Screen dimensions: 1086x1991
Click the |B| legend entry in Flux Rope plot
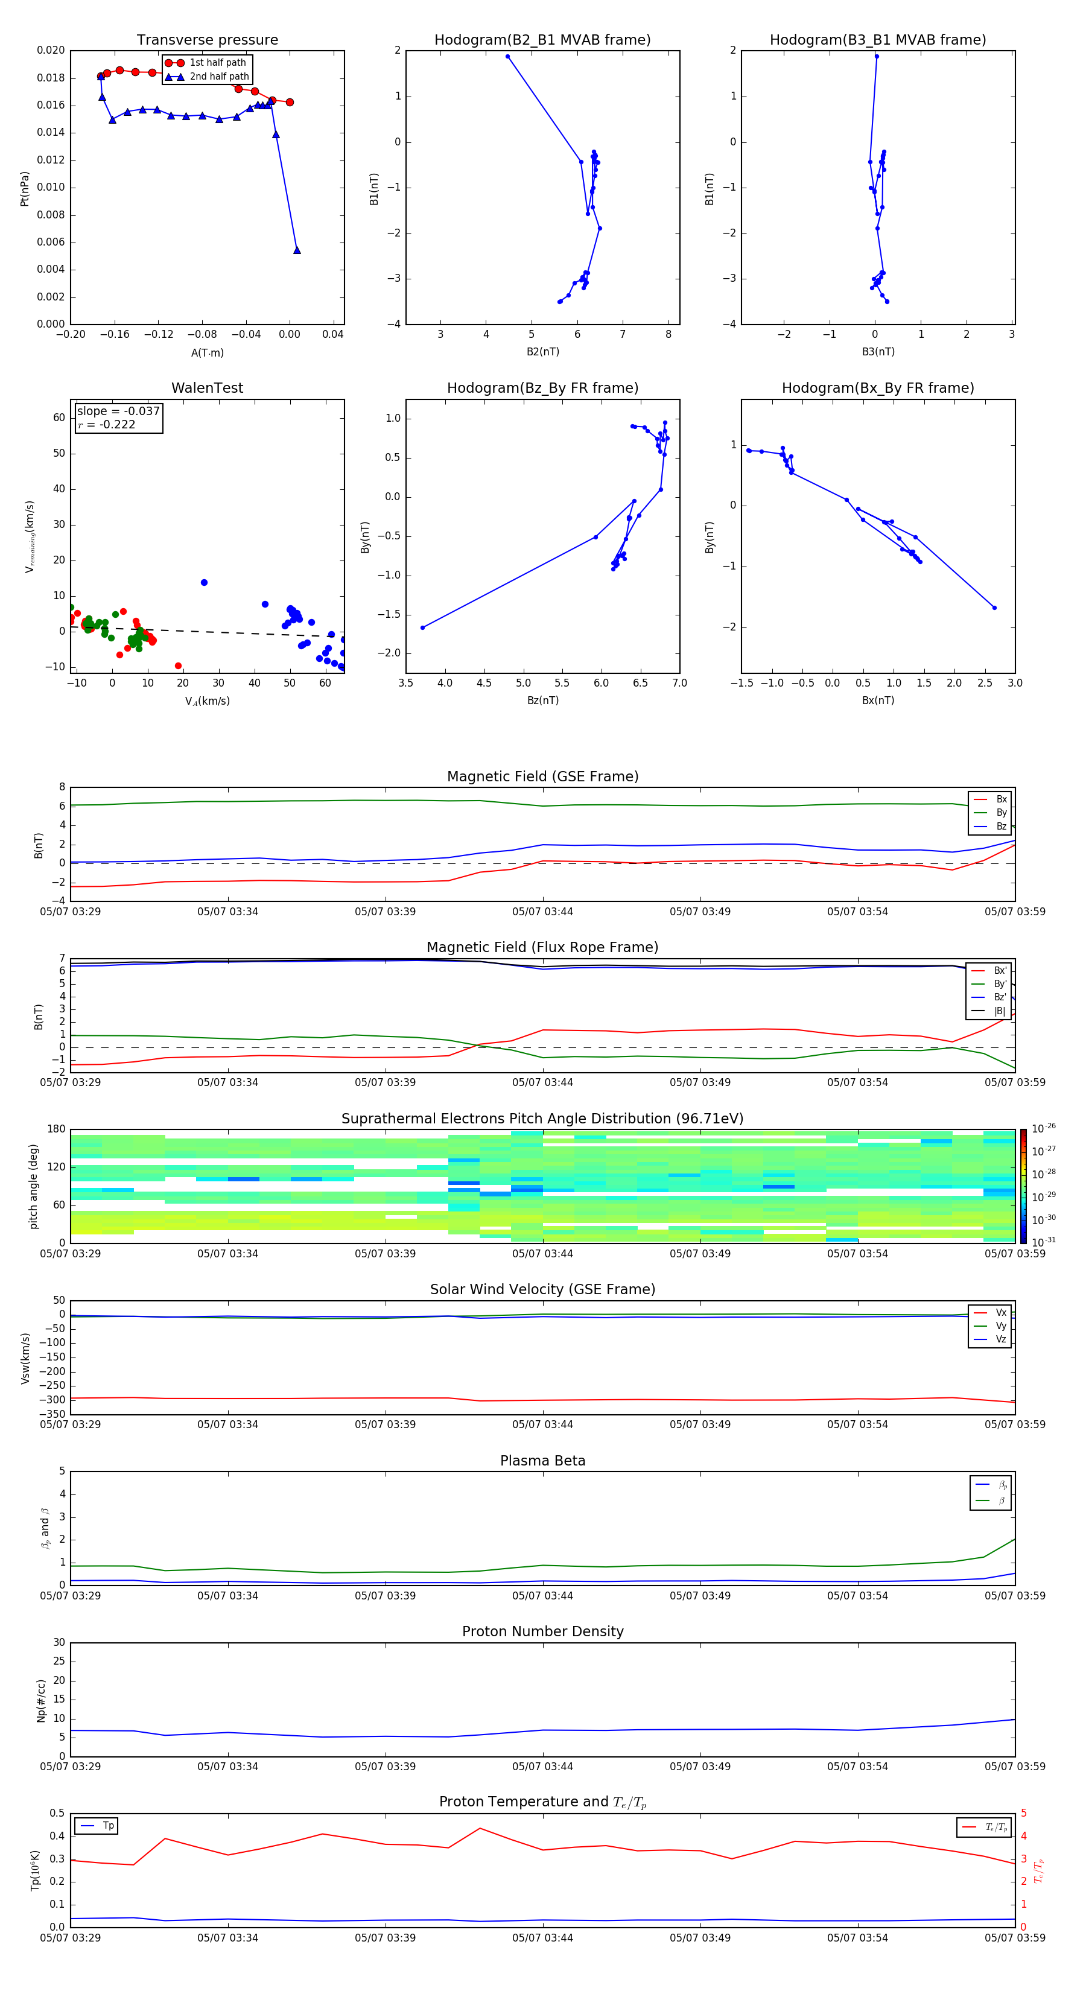[x=989, y=1012]
